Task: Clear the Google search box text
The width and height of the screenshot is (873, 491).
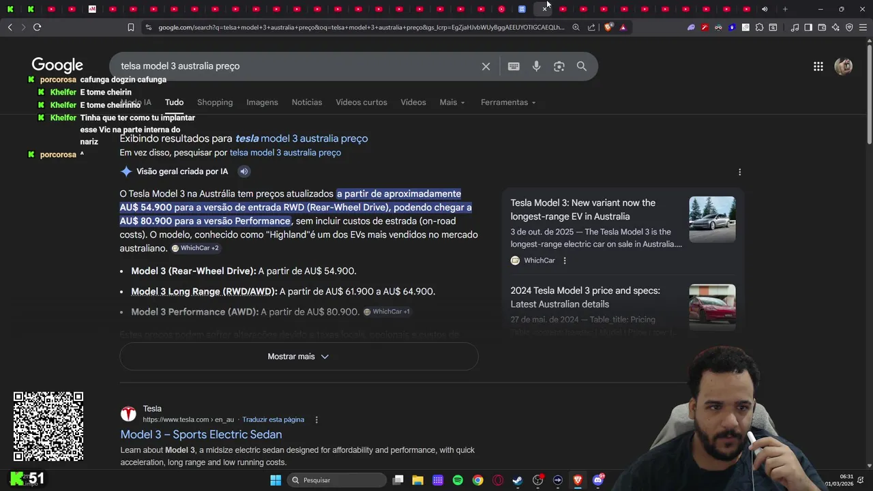Action: coord(486,66)
